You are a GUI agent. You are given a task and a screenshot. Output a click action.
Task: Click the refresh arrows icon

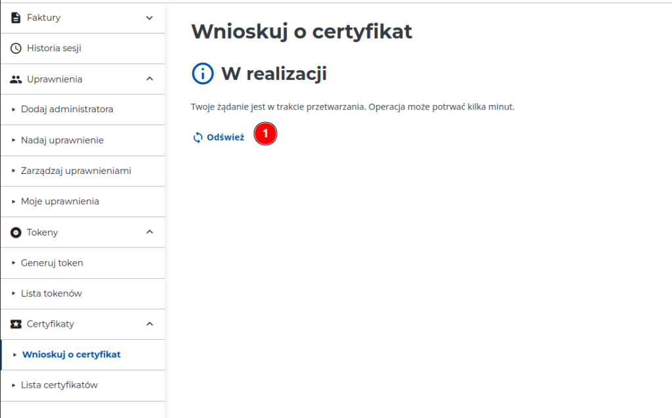coord(198,138)
